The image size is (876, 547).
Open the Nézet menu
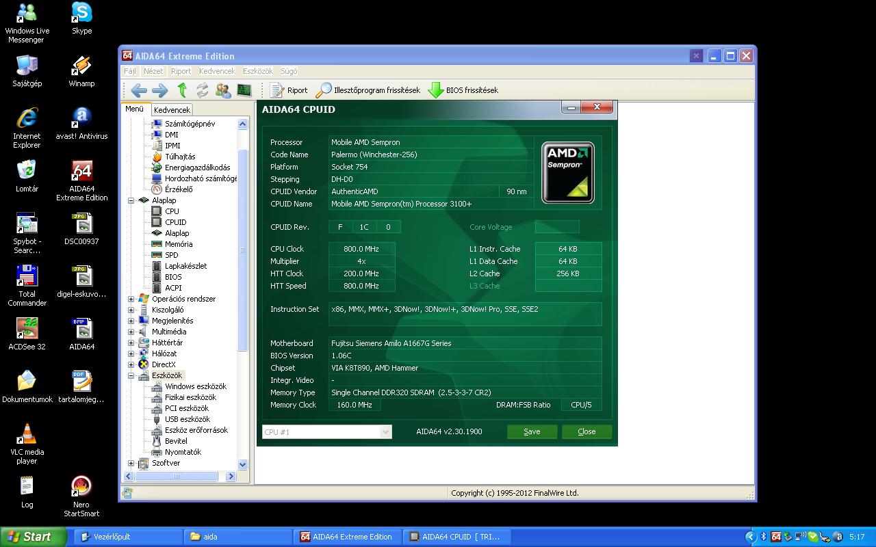153,71
